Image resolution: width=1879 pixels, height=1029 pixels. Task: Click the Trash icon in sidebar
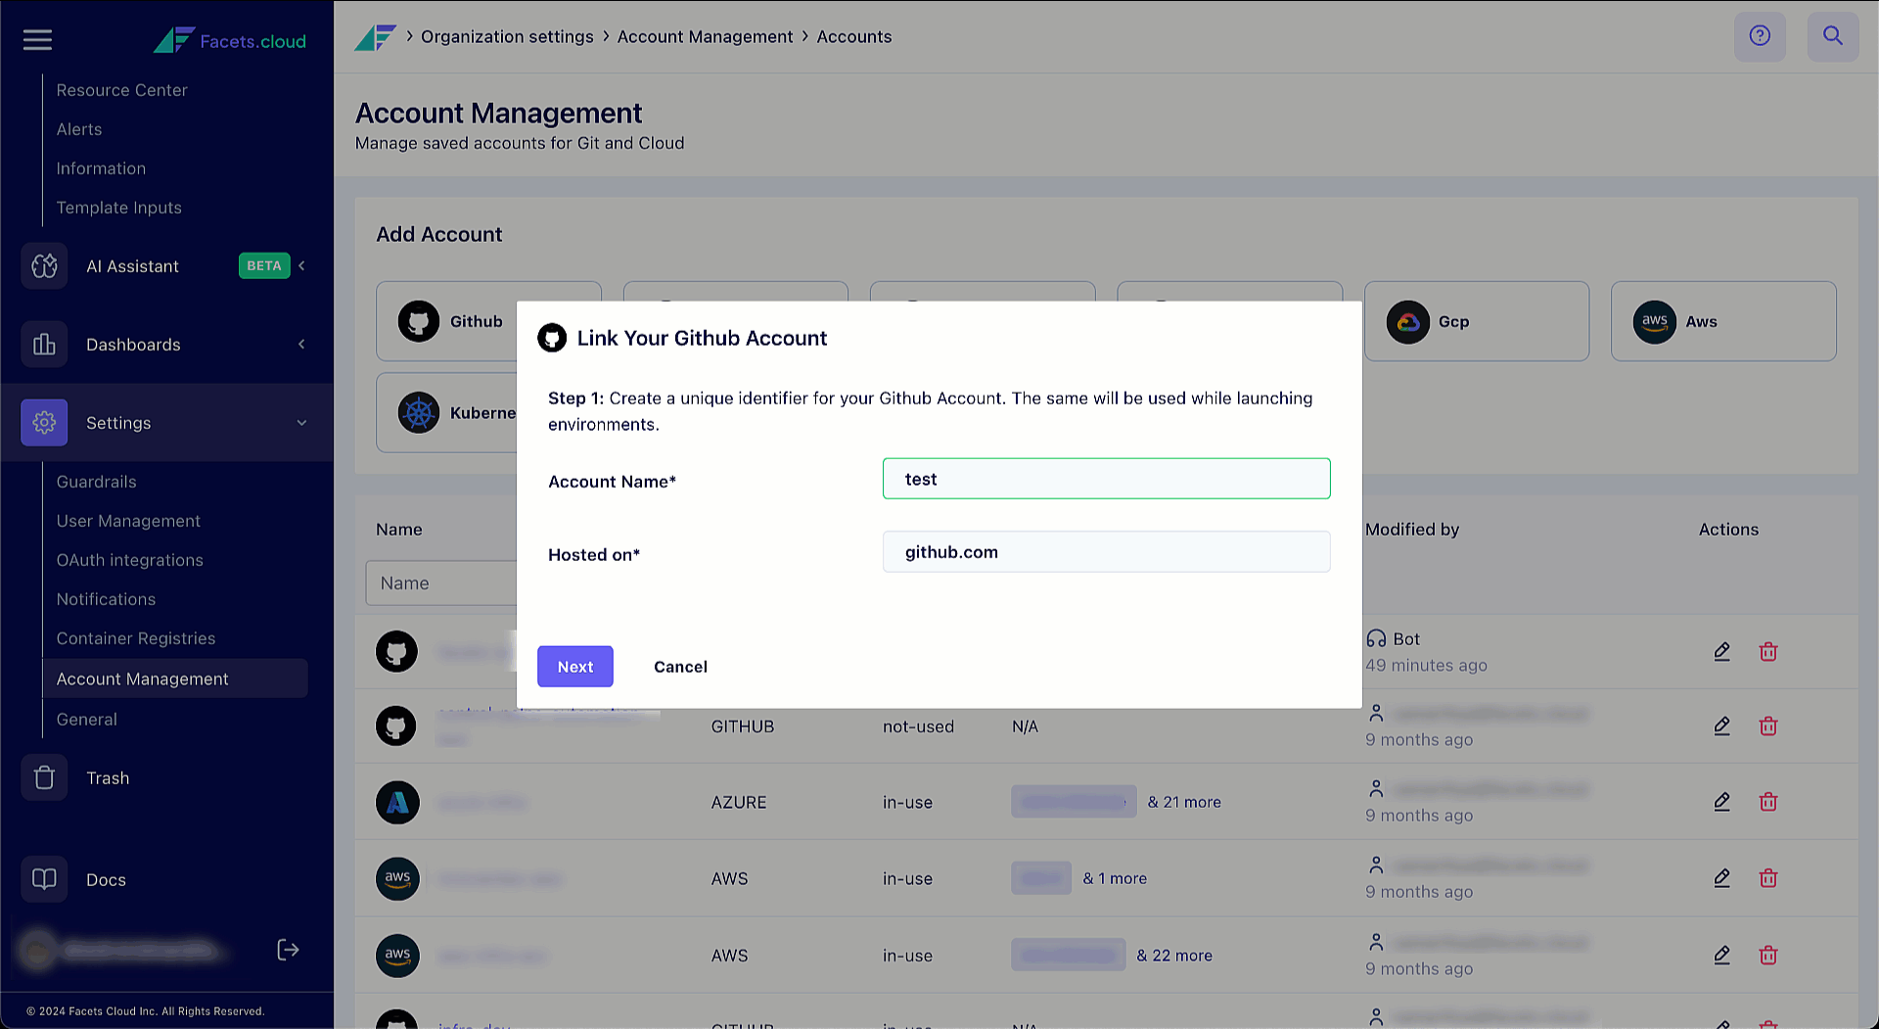tap(44, 777)
